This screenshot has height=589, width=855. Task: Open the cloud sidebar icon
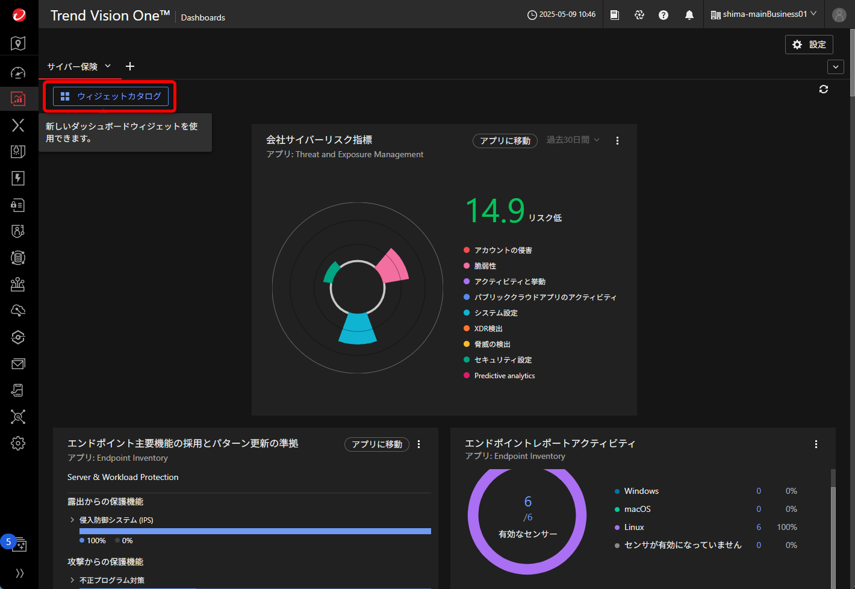(18, 311)
